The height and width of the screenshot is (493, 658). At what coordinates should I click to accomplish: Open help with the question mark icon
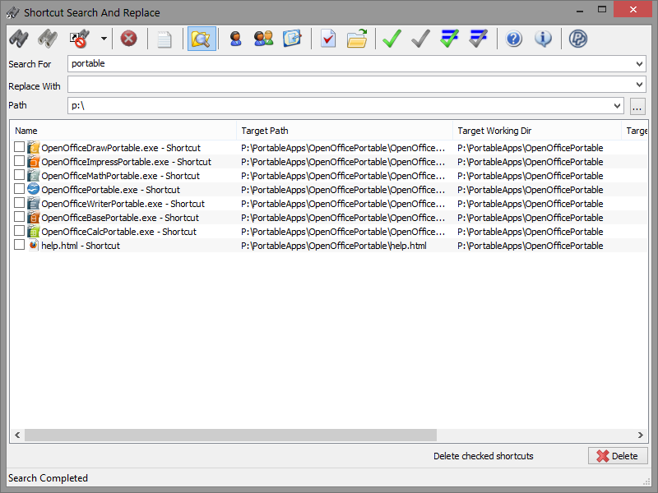click(513, 39)
